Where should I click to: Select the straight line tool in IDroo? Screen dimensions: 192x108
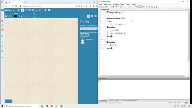tap(26, 10)
